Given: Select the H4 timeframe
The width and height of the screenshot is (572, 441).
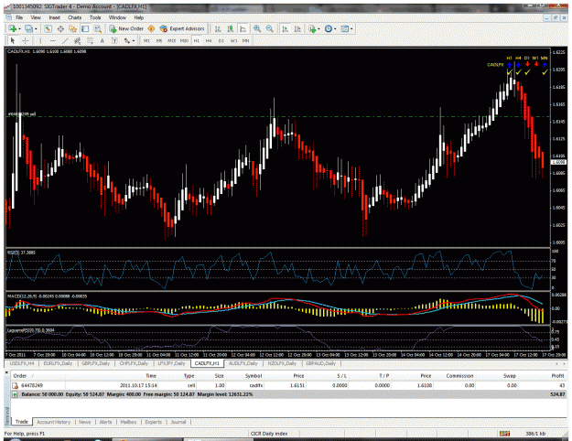Looking at the screenshot, I should pos(209,41).
